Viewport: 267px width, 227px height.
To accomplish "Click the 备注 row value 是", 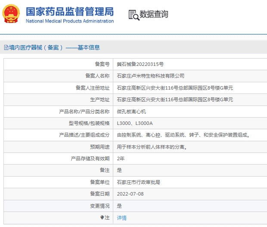I will click(119, 170).
